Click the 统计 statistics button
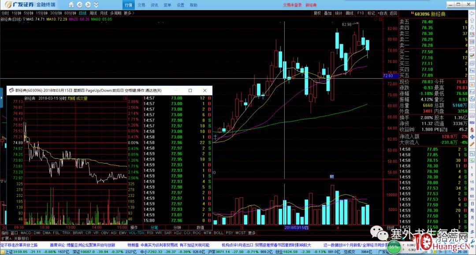Image resolution: width=476 pixels, height=255 pixels. coord(338,13)
